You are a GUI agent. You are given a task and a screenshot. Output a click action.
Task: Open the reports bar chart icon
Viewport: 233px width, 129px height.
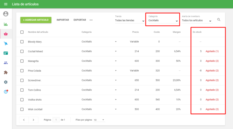click(x=6, y=24)
